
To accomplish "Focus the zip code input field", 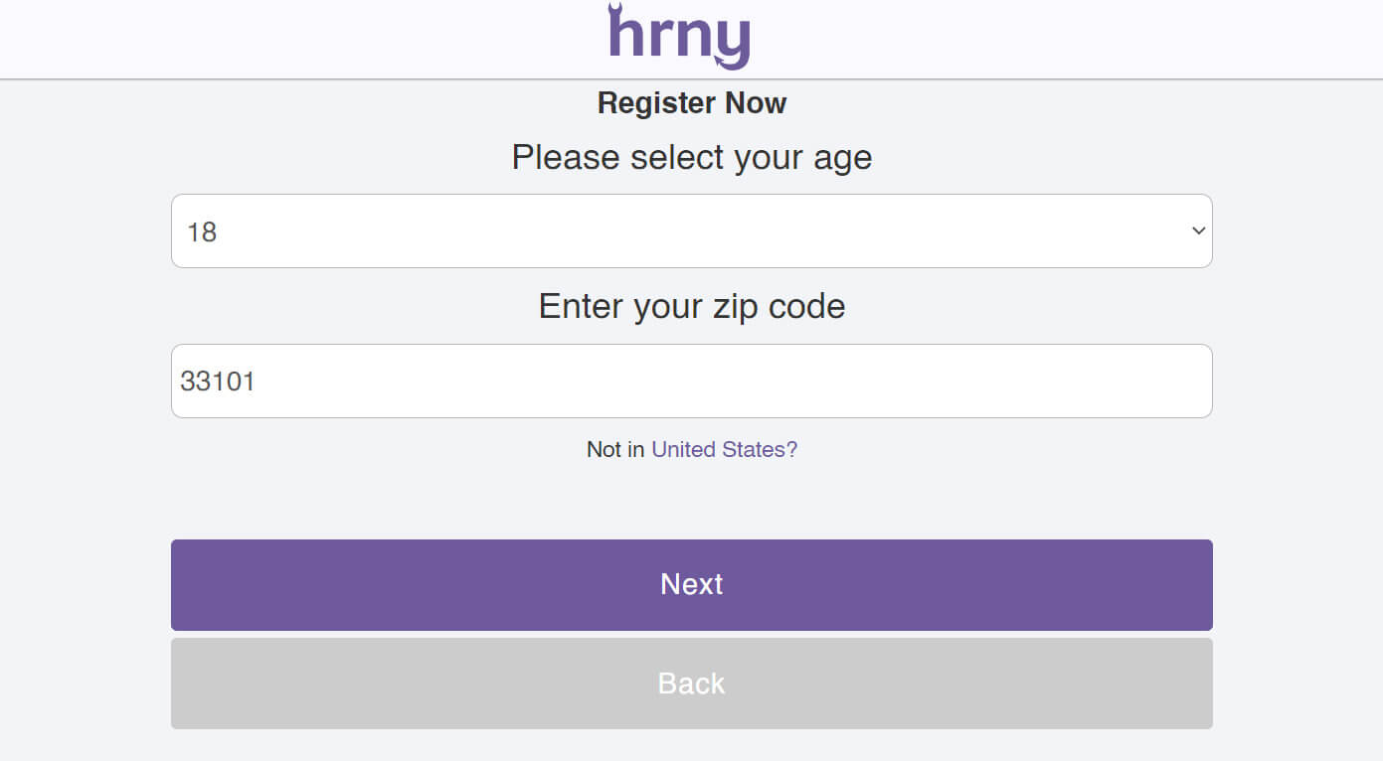I will (691, 381).
